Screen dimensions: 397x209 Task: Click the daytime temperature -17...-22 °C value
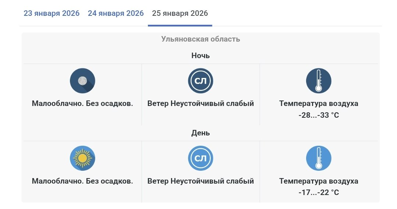(319, 192)
